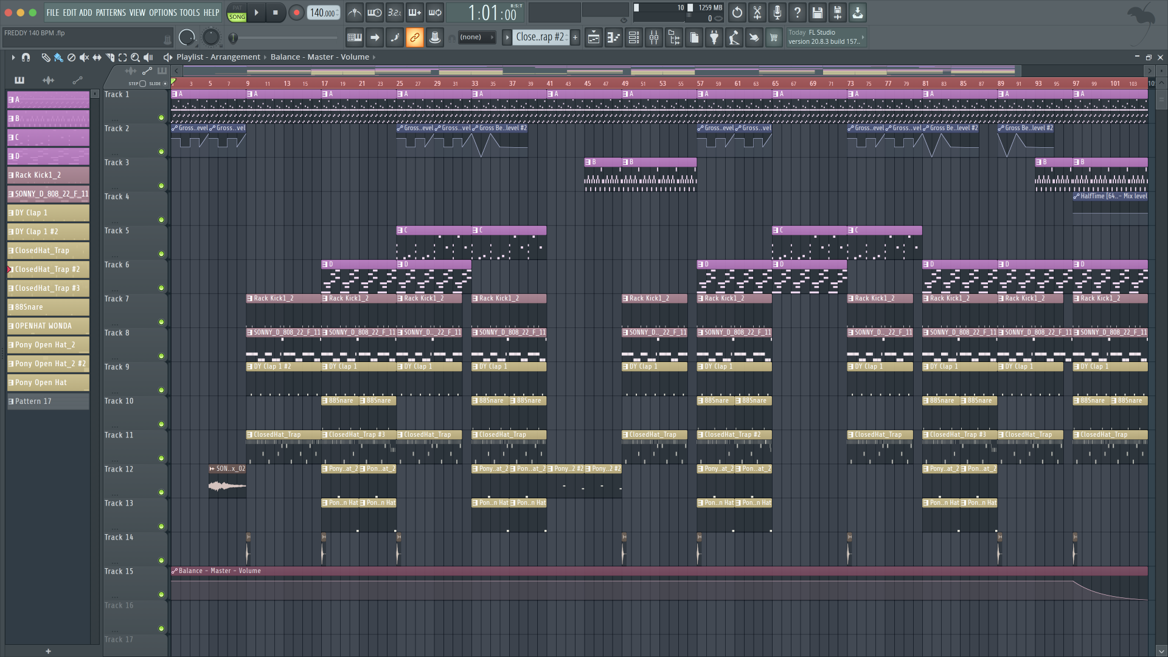Mute Track 1 via its green light
The height and width of the screenshot is (657, 1168).
161,117
